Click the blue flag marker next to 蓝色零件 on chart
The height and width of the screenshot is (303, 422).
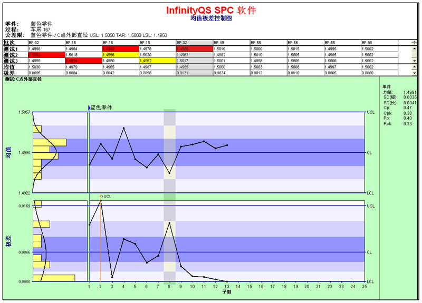[x=89, y=108]
